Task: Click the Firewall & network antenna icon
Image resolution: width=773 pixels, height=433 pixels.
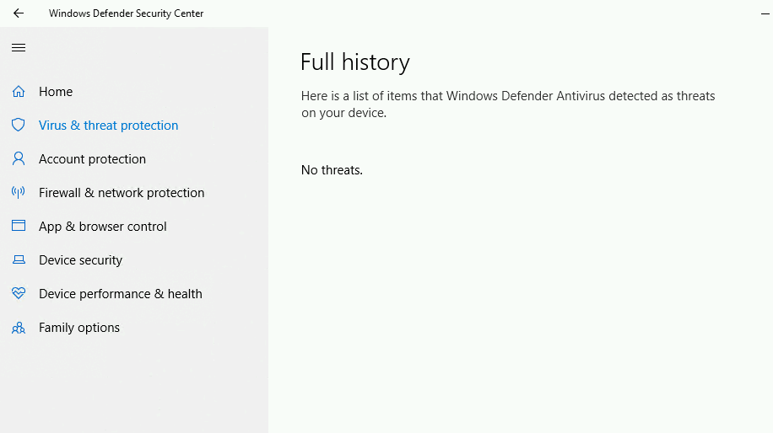Action: click(x=19, y=193)
